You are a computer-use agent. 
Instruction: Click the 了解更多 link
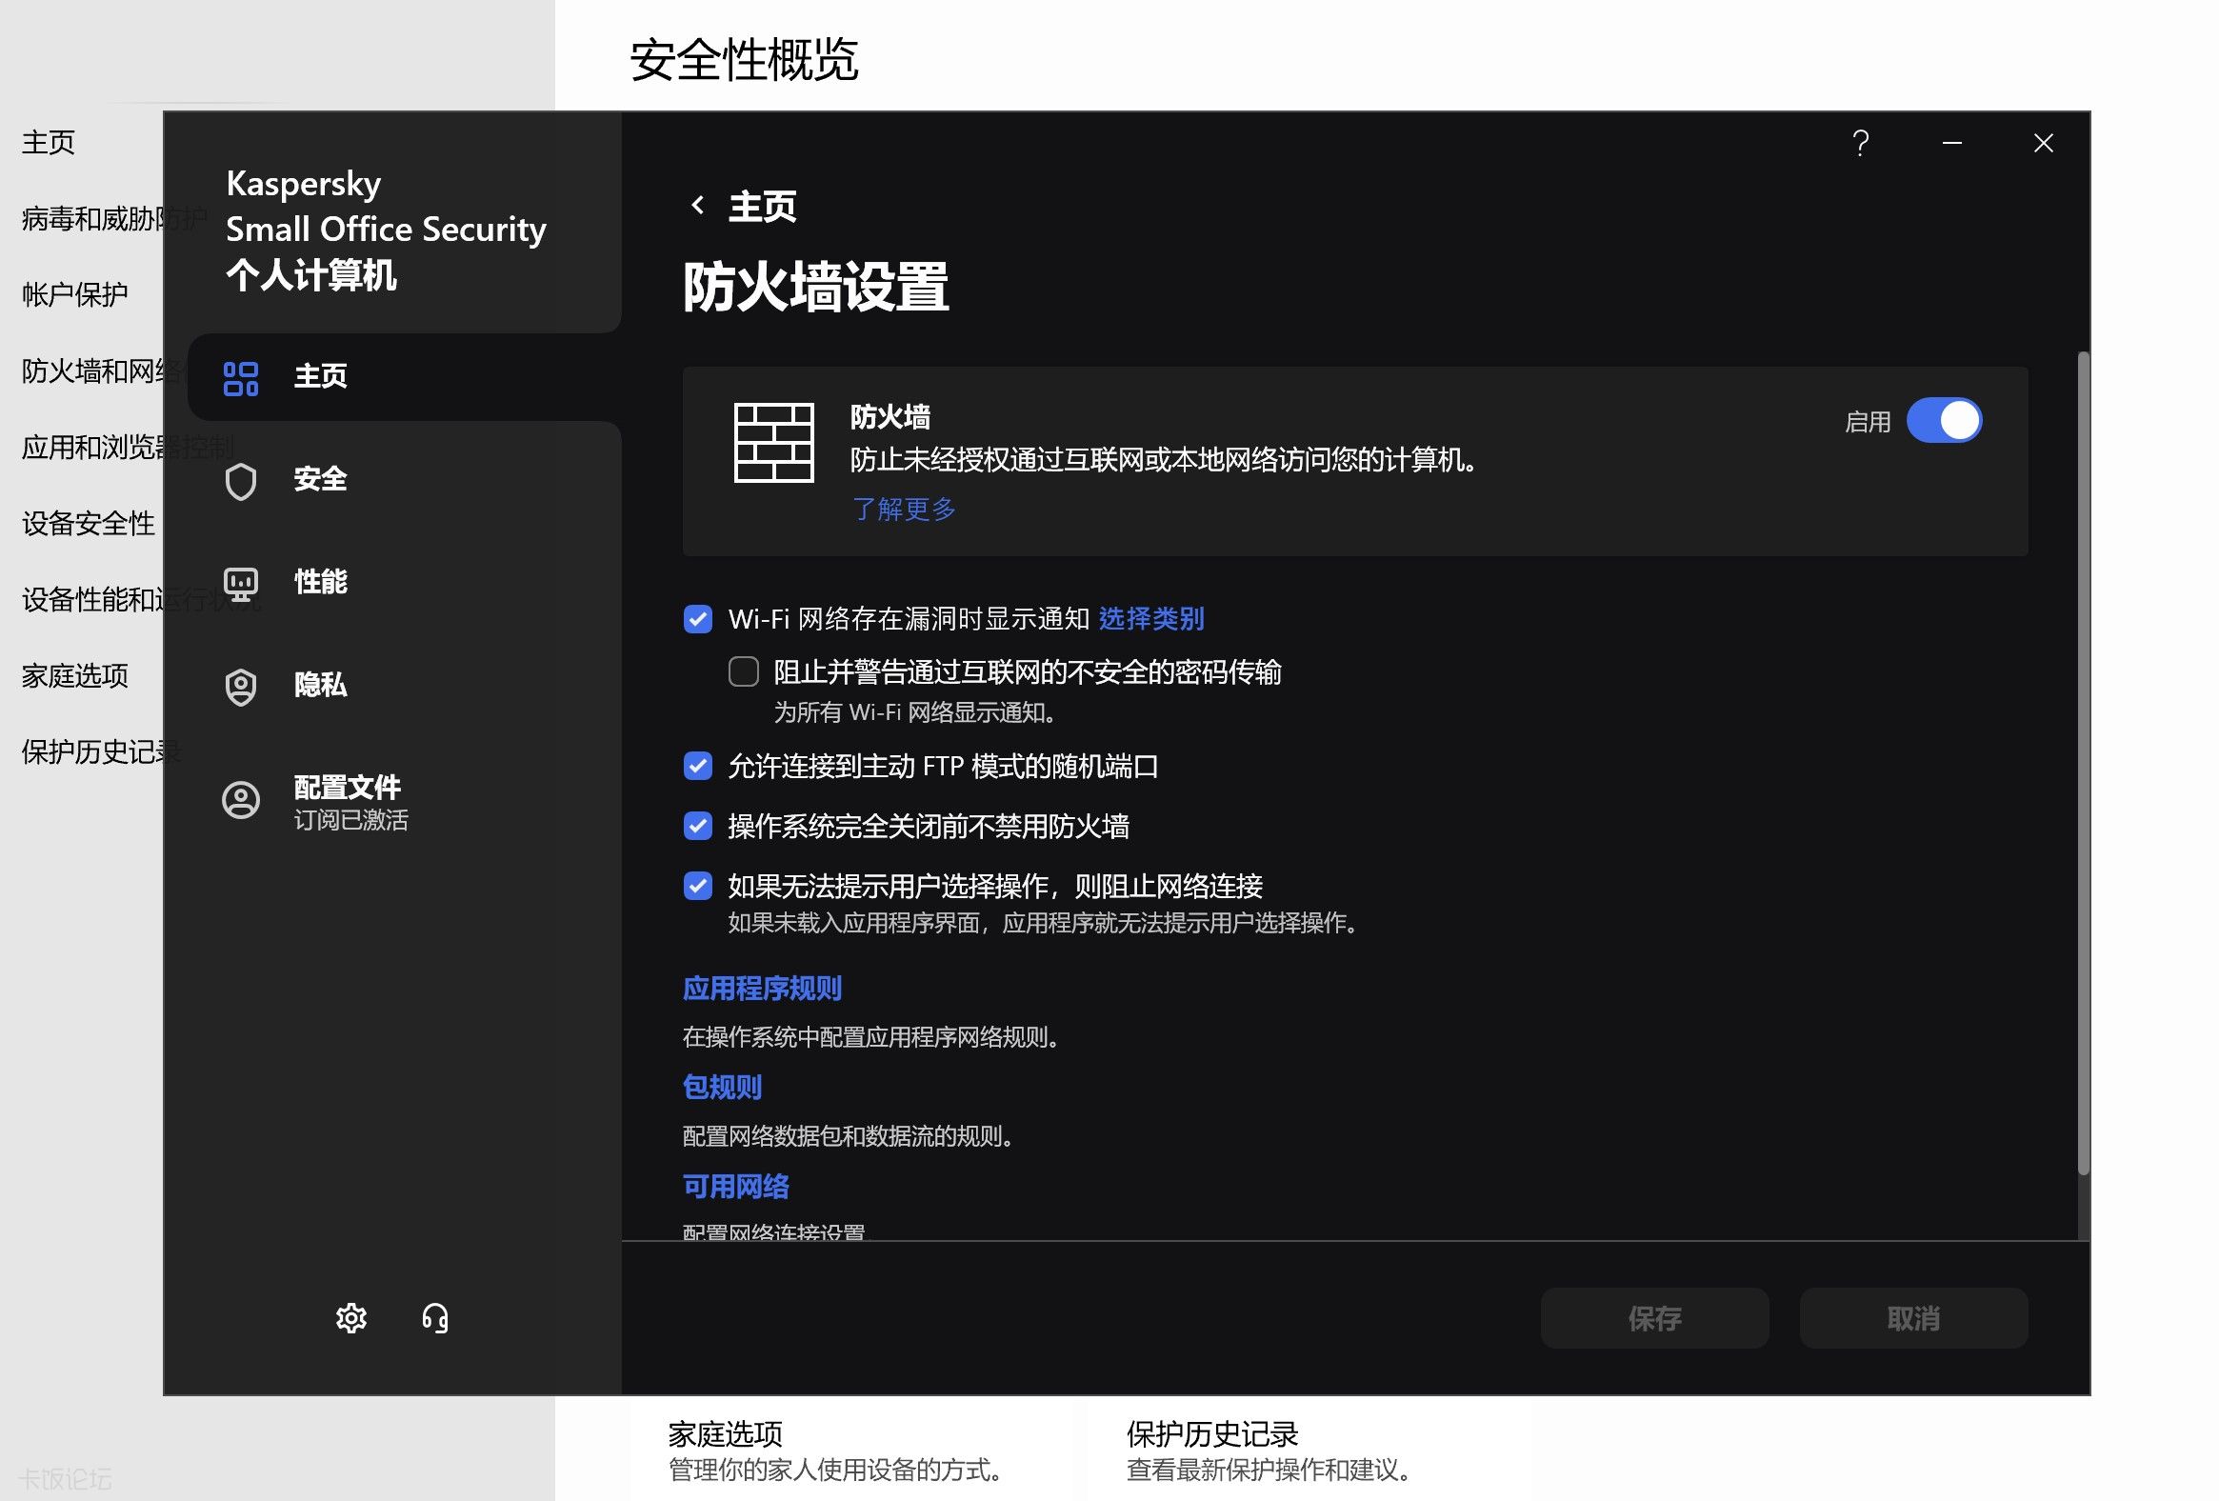(903, 509)
